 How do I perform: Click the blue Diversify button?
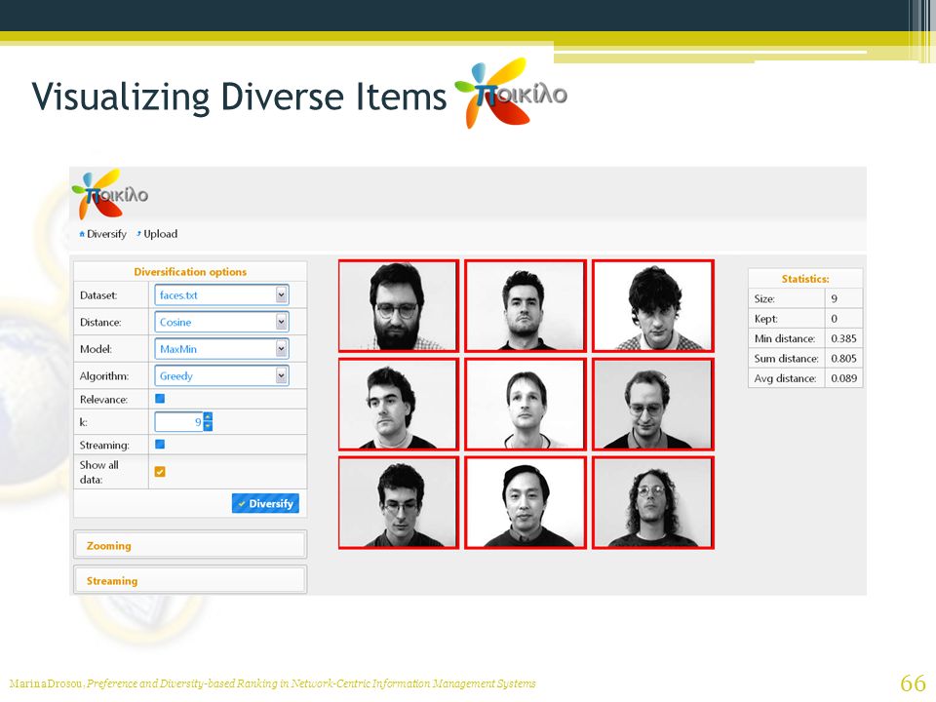tap(265, 503)
